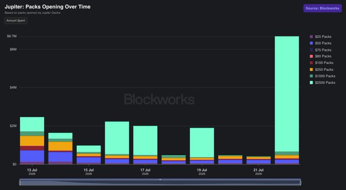Image resolution: width=346 pixels, height=190 pixels.
Task: Click the 17 Jul x-axis label
Action: (x=145, y=172)
